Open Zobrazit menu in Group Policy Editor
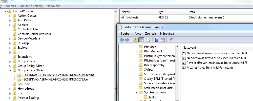 (x=151, y=34)
